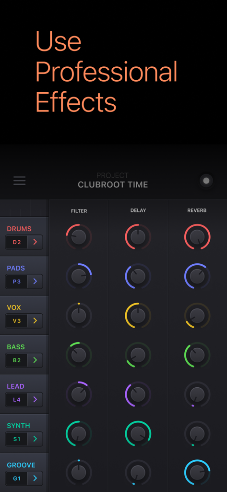The width and height of the screenshot is (227, 492).
Task: Click the DRUMS track label
Action: point(19,229)
